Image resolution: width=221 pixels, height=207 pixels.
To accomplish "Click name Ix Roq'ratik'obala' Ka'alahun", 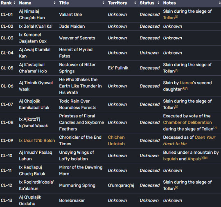I will (x=36, y=185).
